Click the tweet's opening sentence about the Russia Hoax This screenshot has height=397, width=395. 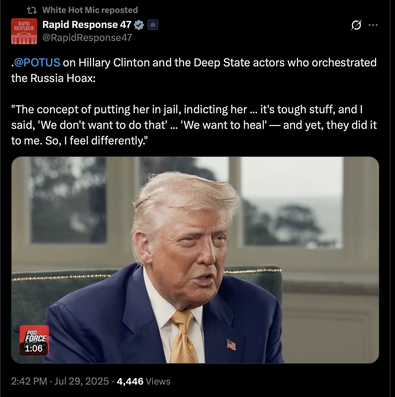194,70
